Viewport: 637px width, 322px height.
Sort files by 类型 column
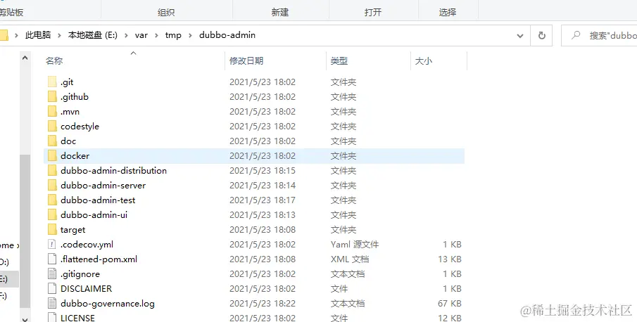tap(339, 61)
